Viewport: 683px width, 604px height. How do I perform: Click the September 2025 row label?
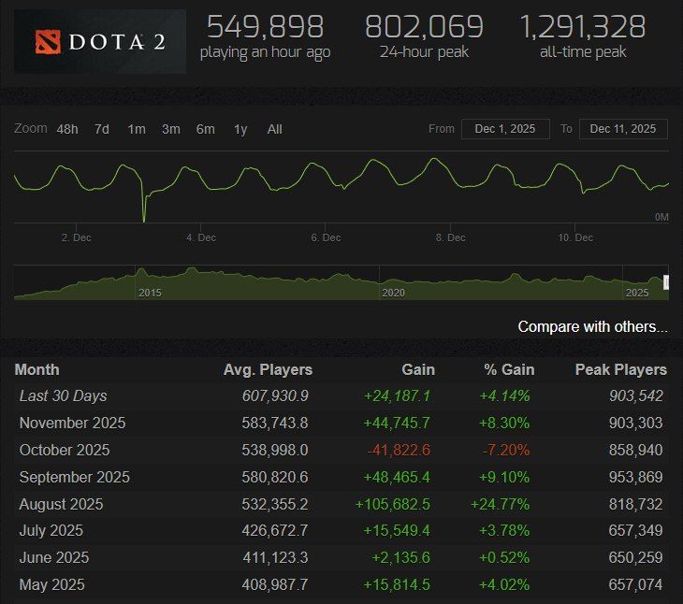click(75, 477)
